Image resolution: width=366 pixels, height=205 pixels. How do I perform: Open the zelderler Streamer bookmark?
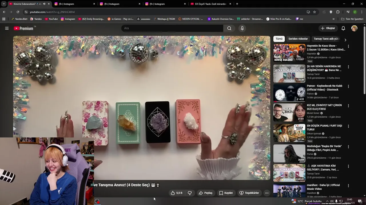(250, 19)
